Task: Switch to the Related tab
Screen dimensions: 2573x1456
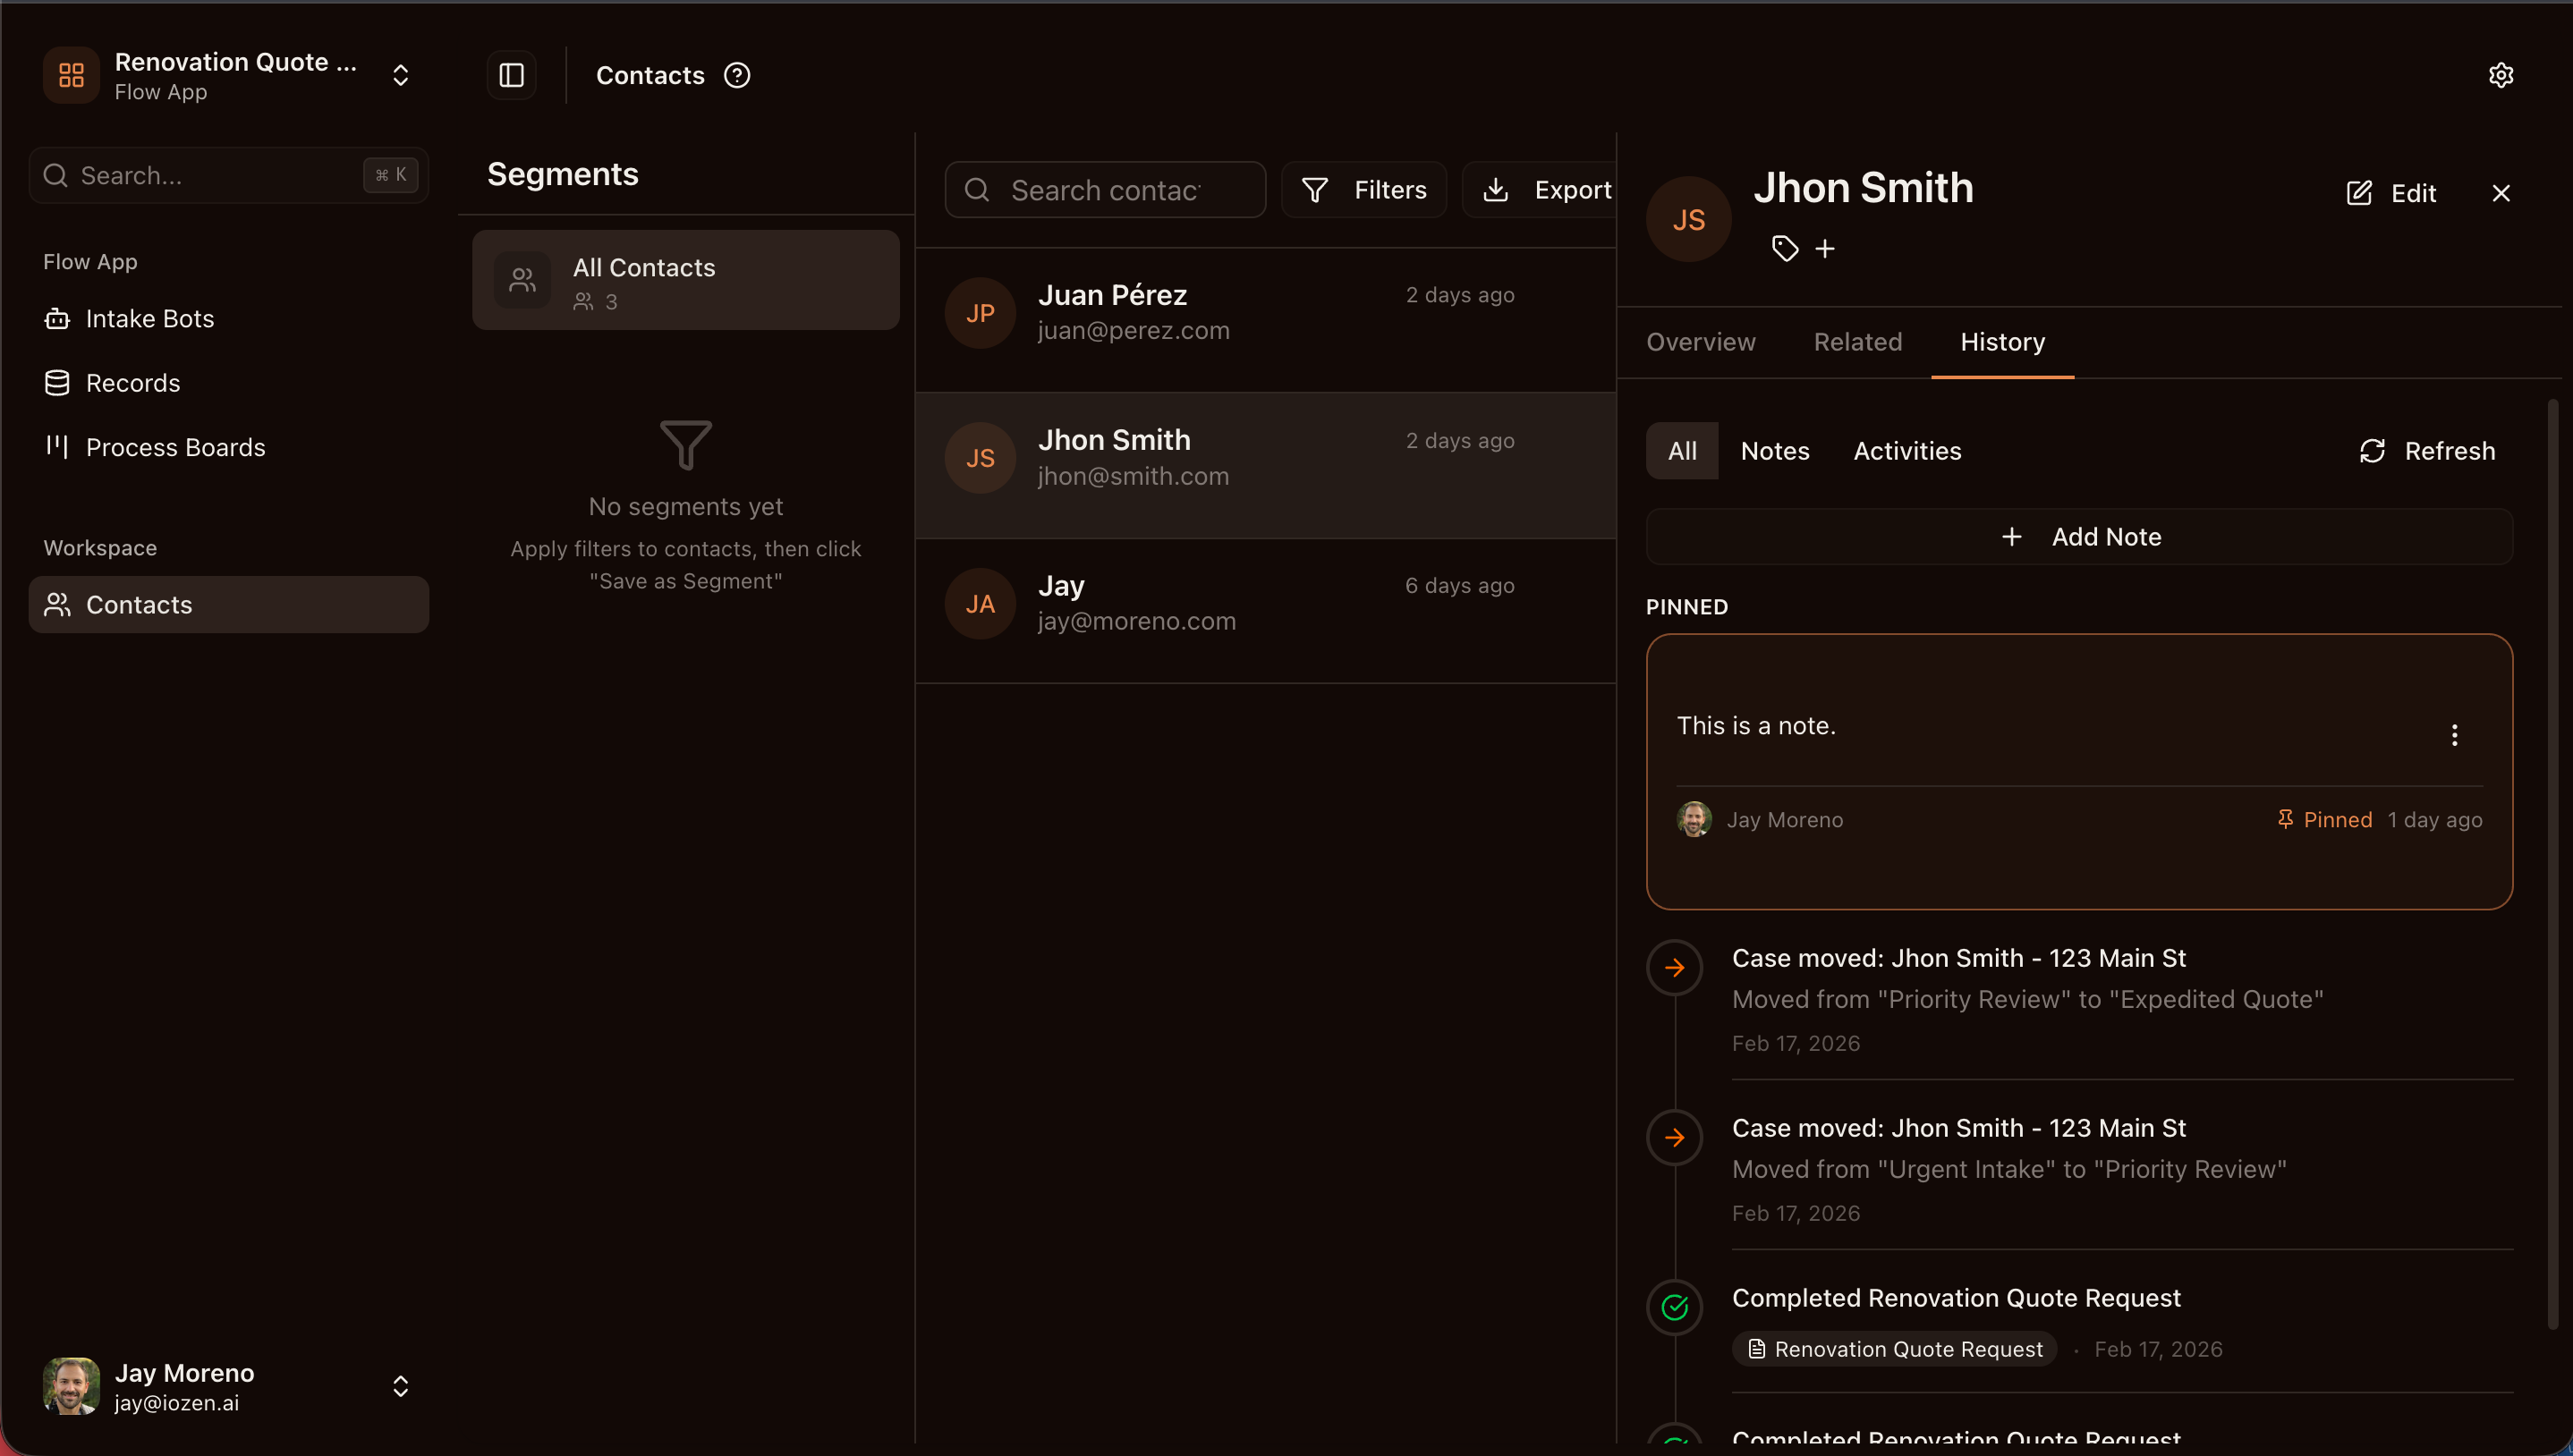Action: tap(1857, 342)
